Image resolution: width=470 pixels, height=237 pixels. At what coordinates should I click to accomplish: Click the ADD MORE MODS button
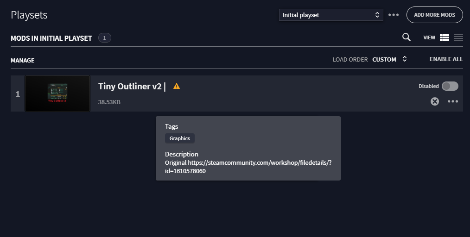(x=435, y=15)
